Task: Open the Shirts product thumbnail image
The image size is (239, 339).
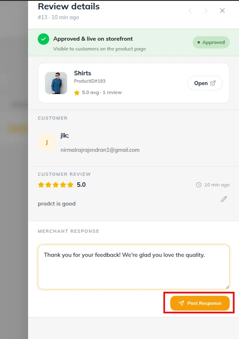Action: [x=56, y=83]
